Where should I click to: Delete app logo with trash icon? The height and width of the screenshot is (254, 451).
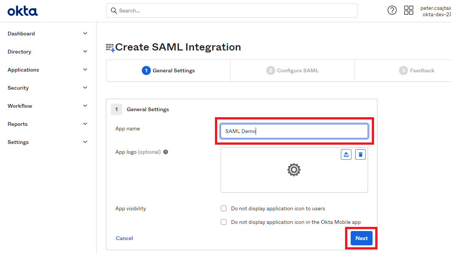click(x=360, y=155)
